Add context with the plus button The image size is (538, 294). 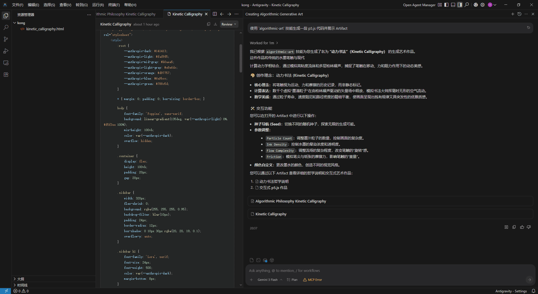tap(251, 280)
